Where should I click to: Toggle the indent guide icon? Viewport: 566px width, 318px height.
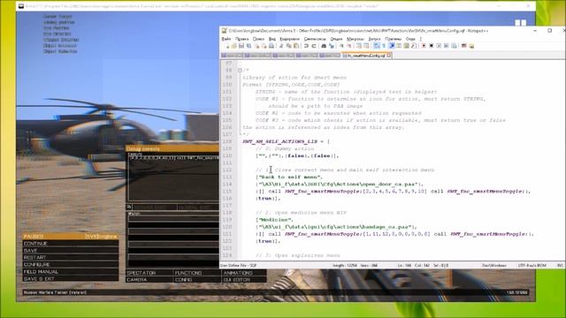click(393, 46)
